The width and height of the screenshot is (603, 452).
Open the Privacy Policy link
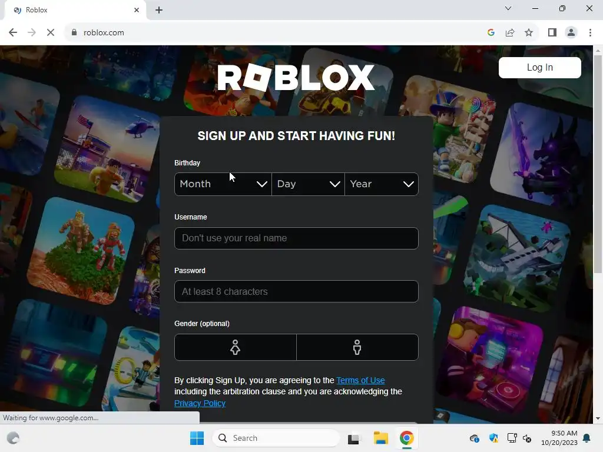pyautogui.click(x=200, y=403)
